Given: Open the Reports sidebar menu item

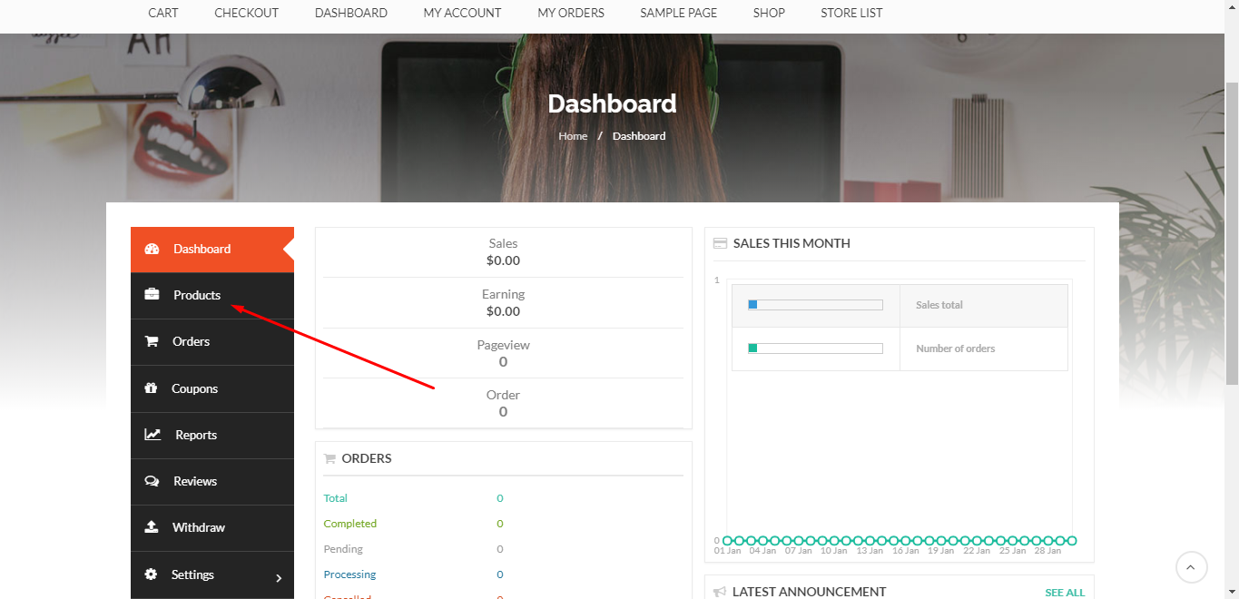Looking at the screenshot, I should coord(212,435).
